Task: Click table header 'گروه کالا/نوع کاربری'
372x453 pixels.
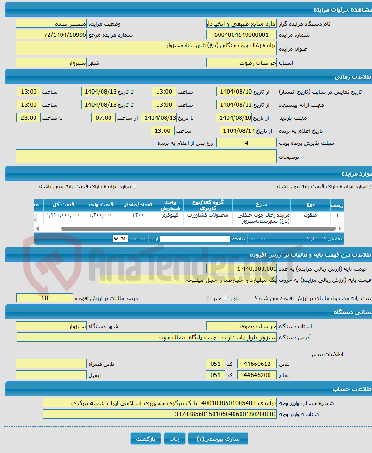Action: tap(208, 205)
